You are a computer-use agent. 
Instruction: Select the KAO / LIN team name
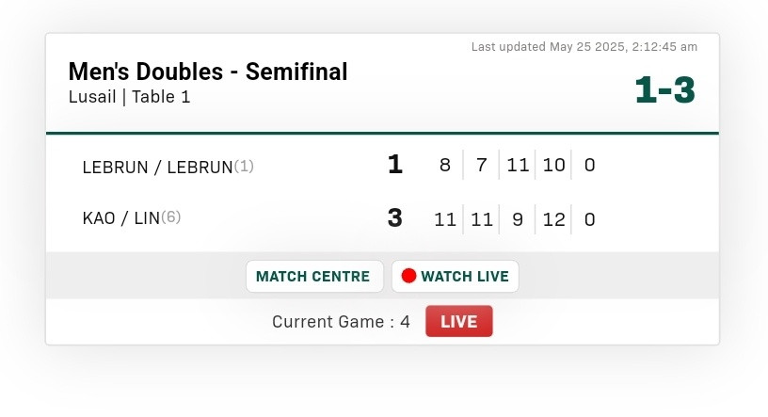point(121,218)
